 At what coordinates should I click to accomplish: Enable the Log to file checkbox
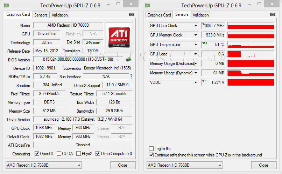coord(151,149)
